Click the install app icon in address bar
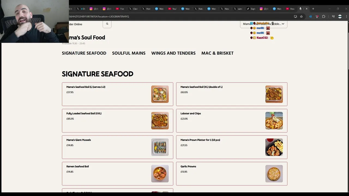 click(x=296, y=16)
